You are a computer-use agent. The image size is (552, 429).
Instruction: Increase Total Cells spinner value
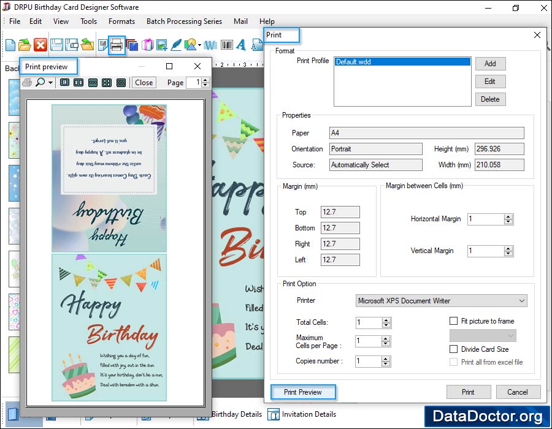tap(386, 321)
